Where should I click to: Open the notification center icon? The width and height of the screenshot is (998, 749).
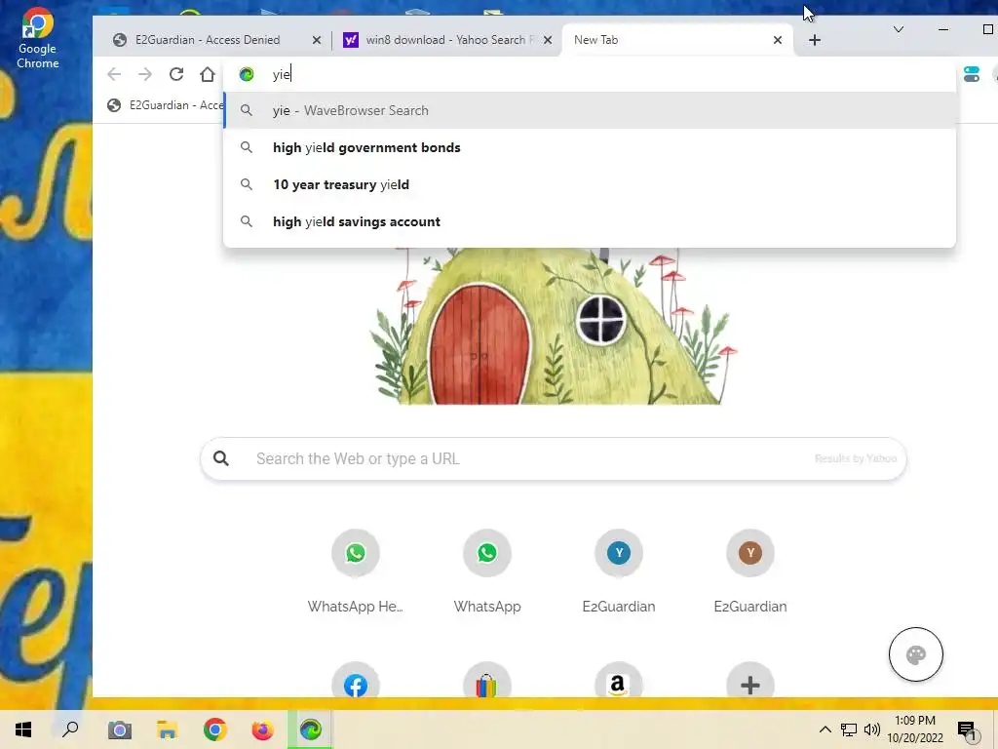968,730
